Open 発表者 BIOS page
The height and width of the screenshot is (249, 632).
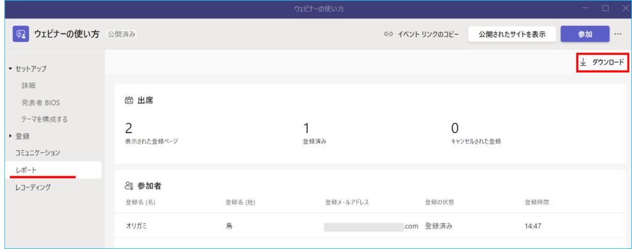(x=41, y=102)
